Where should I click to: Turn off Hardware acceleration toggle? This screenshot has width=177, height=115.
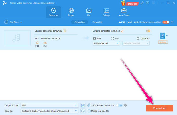pyautogui.click(x=166, y=22)
